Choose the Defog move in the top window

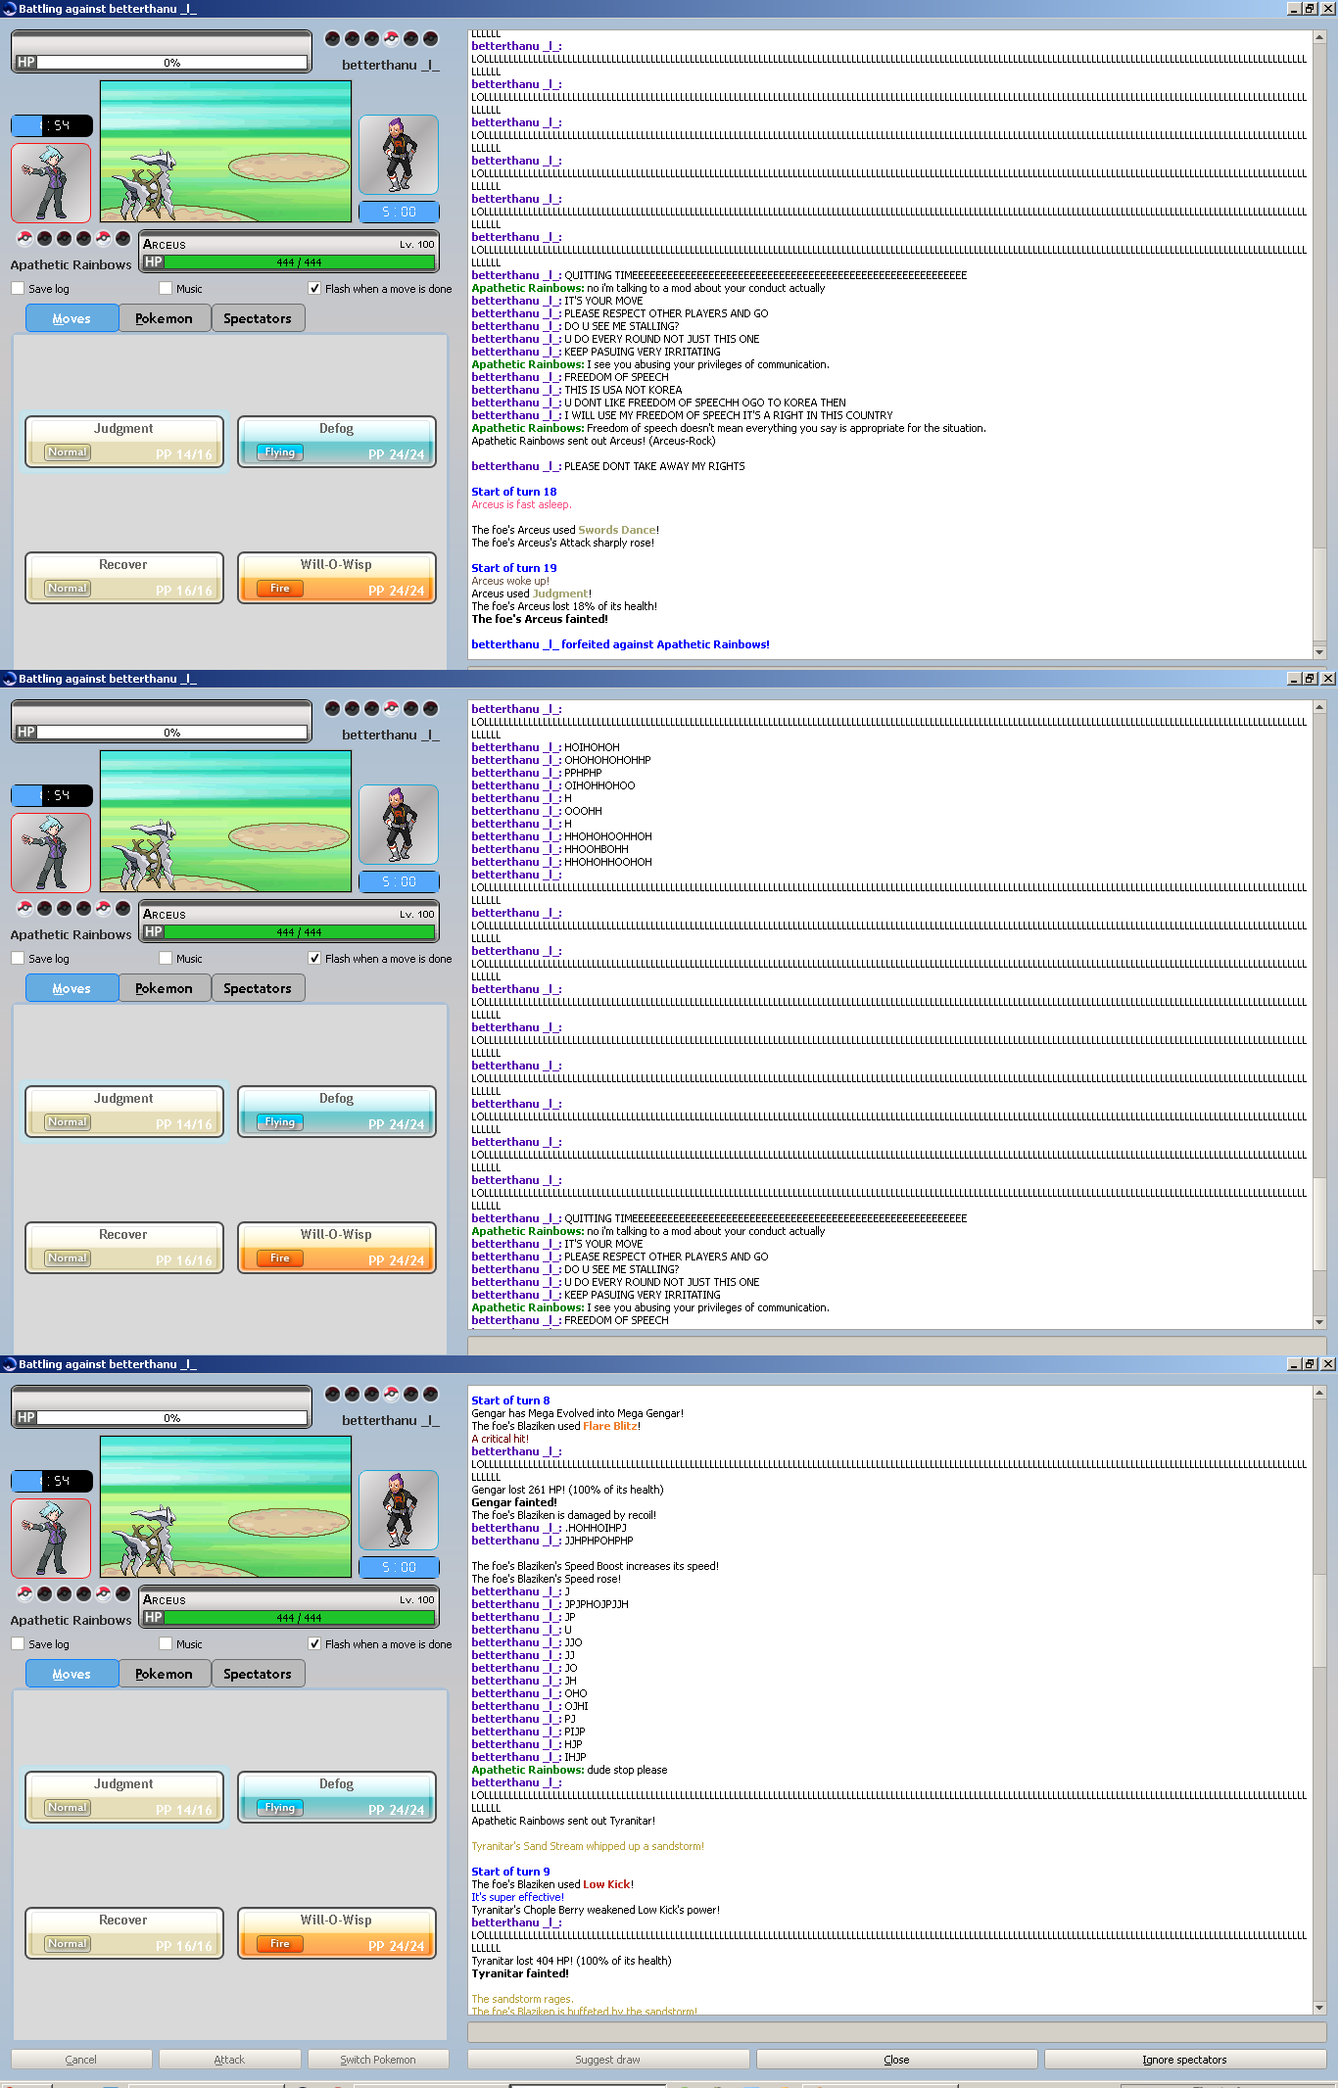(337, 442)
